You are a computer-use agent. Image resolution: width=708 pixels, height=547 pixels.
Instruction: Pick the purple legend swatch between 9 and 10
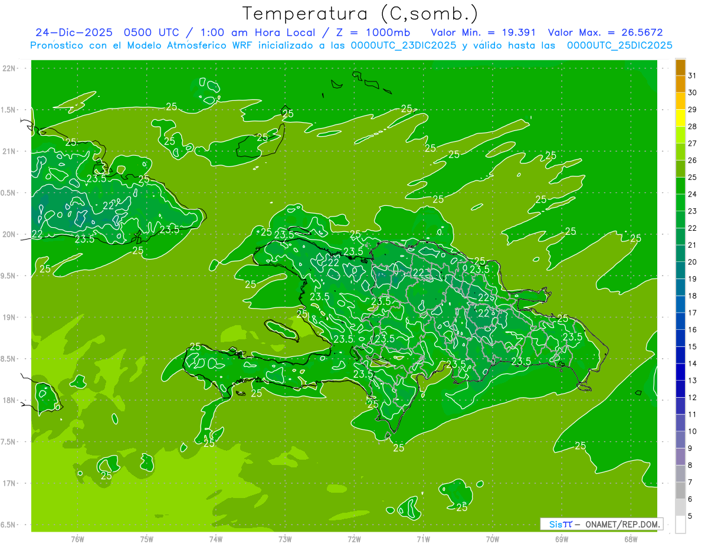680,440
